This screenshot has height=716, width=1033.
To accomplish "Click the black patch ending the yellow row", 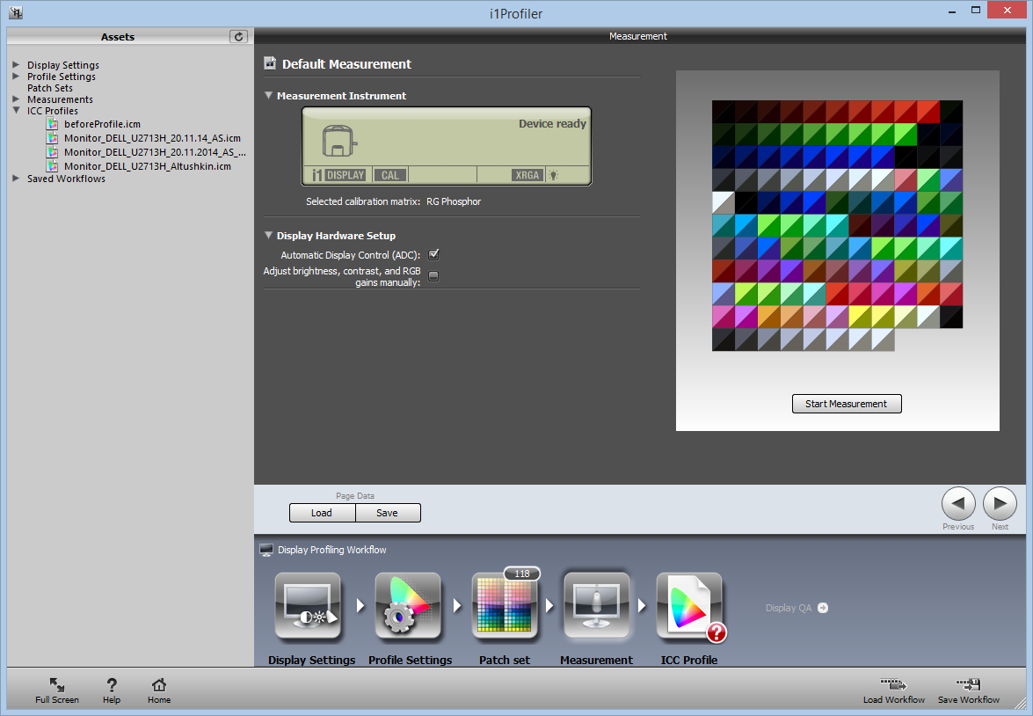I will click(951, 317).
